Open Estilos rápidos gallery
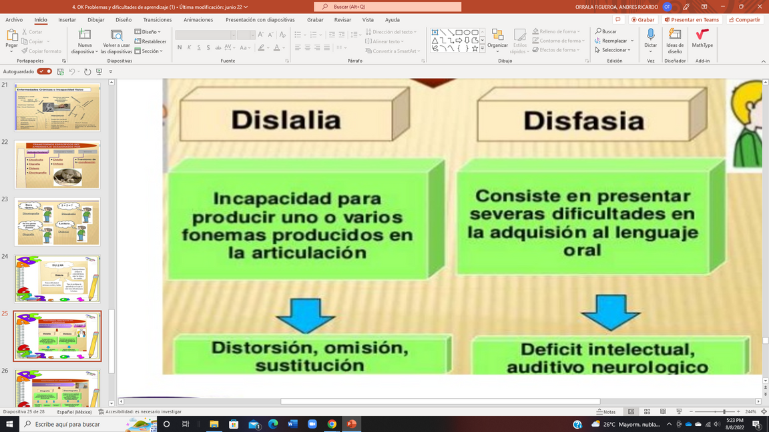Image resolution: width=769 pixels, height=432 pixels. coord(519,41)
